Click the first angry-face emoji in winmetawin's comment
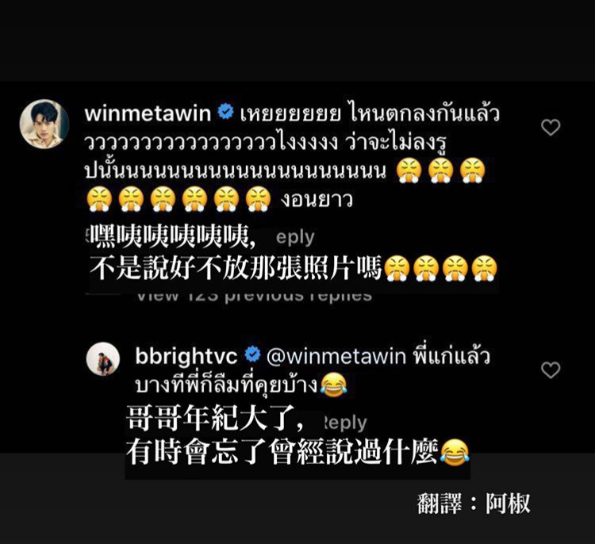 (x=409, y=171)
